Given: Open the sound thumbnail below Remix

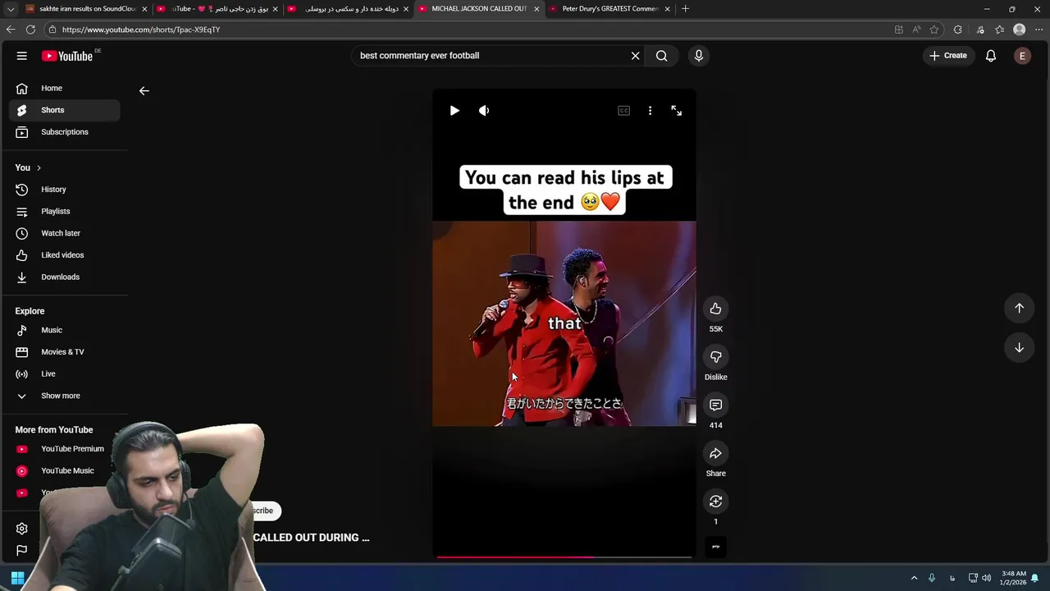Looking at the screenshot, I should pos(715,547).
